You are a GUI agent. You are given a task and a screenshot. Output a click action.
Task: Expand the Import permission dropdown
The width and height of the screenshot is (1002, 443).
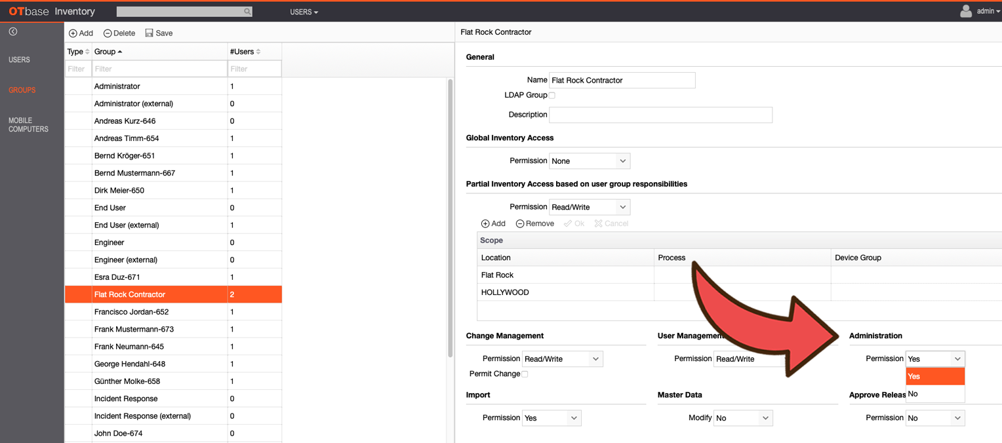[551, 418]
